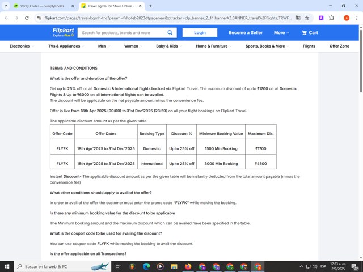
Task: Click the TERMS AND CONDITIONS heading
Action: pyautogui.click(x=74, y=68)
